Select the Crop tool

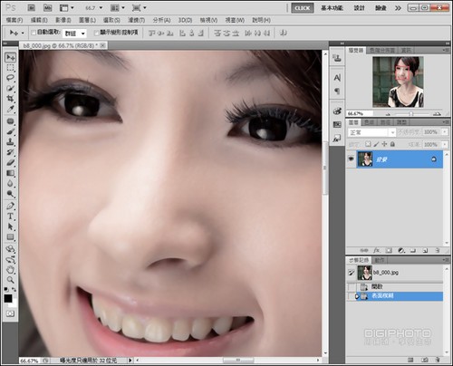click(x=10, y=99)
